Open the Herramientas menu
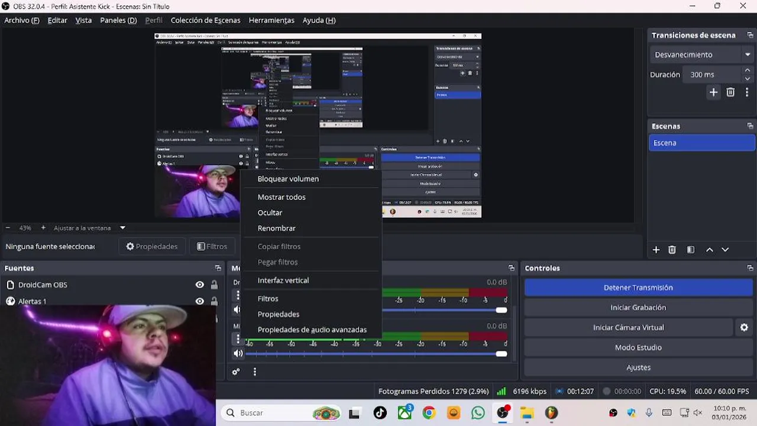This screenshot has height=426, width=757. point(271,20)
